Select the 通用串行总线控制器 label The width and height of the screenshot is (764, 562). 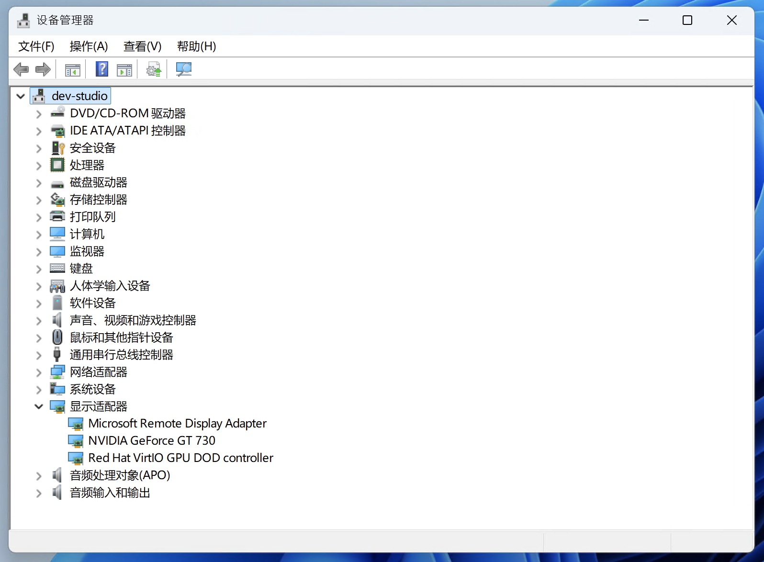click(122, 355)
